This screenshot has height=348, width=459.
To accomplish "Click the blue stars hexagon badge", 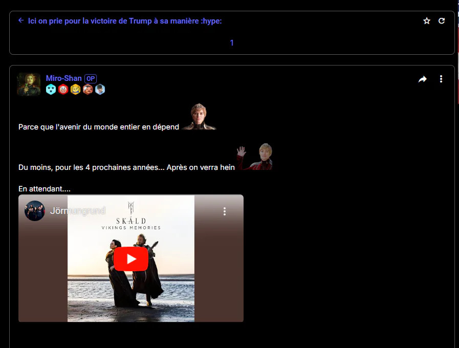I will (51, 89).
